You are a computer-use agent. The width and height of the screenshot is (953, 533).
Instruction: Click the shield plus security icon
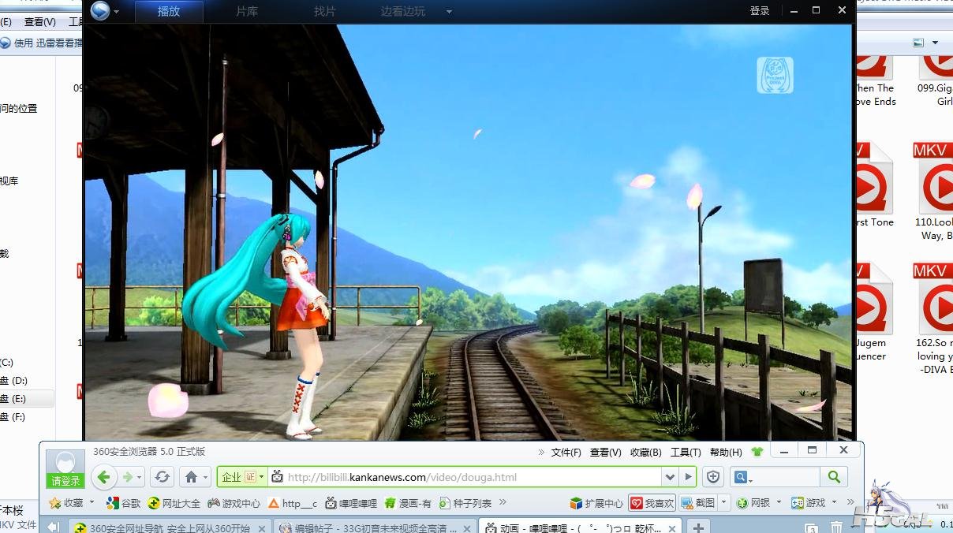[713, 477]
